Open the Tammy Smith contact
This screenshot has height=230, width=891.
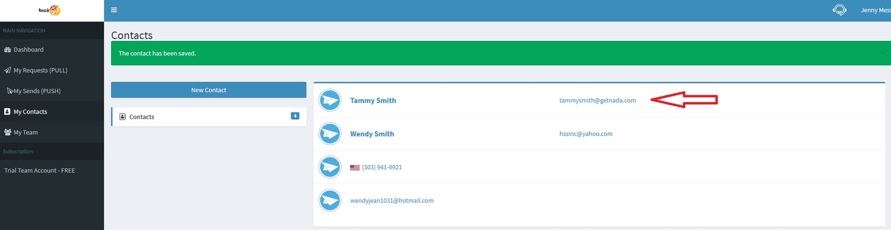tap(373, 100)
